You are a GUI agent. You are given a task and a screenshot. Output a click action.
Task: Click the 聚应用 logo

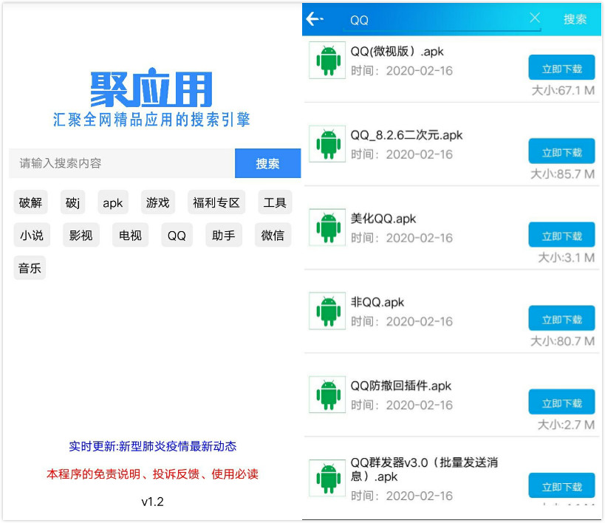click(151, 88)
